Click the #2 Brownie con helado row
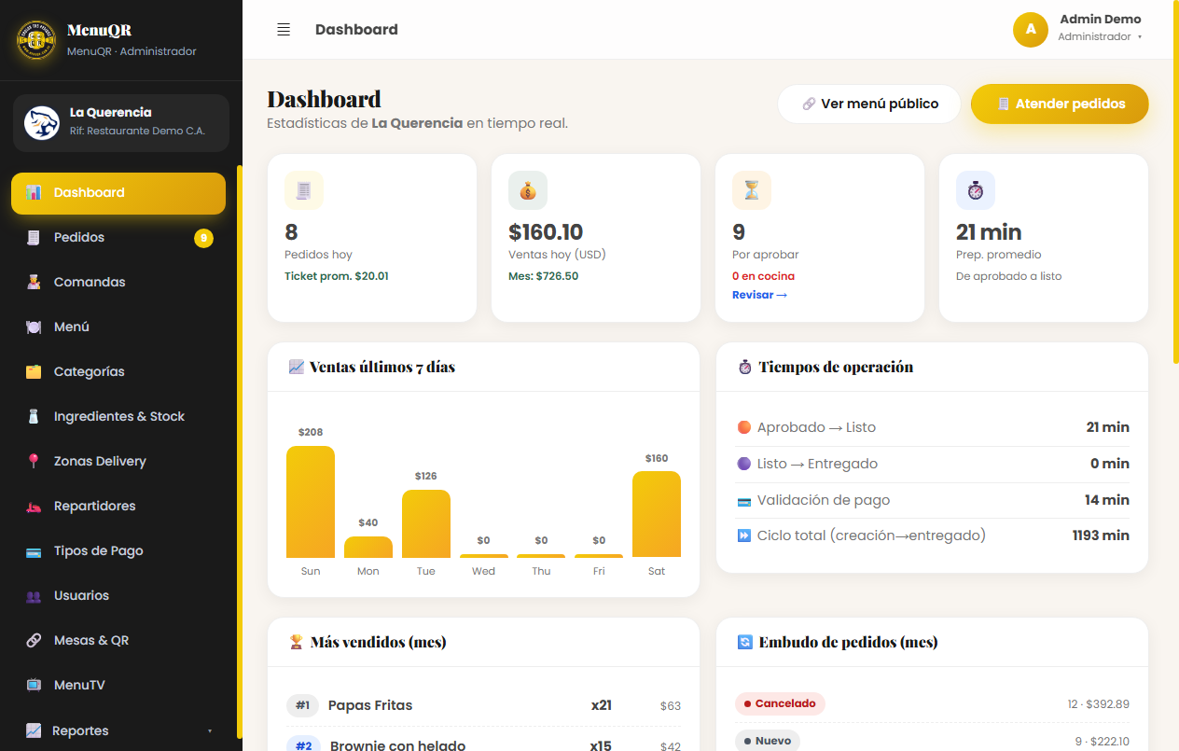Screen dimensions: 1179x751 [x=483, y=743]
